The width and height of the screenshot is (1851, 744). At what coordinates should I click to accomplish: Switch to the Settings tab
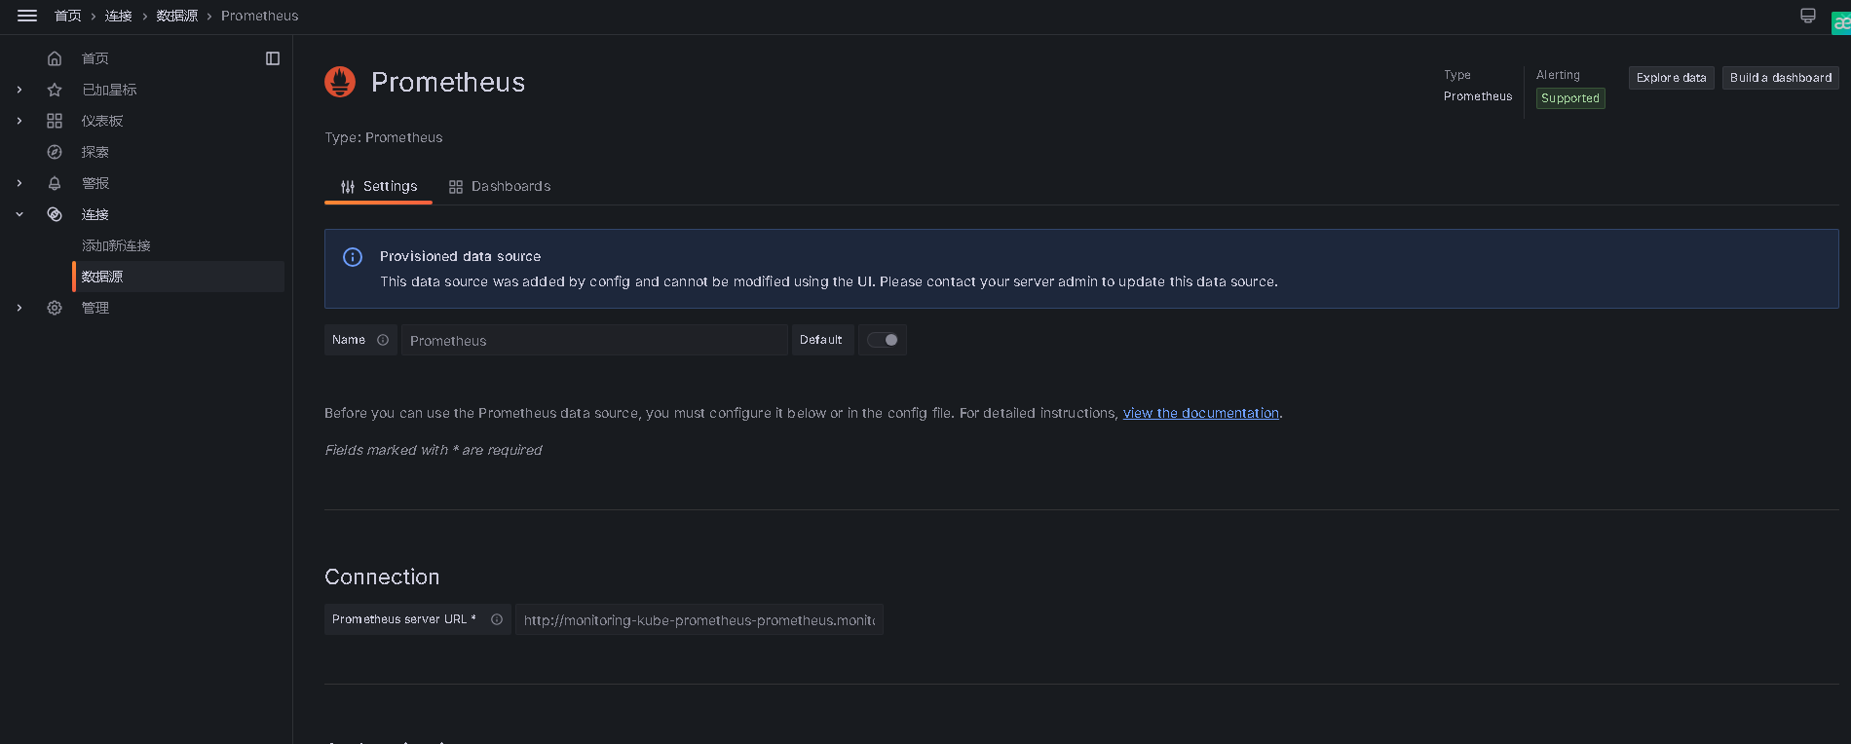tap(378, 186)
